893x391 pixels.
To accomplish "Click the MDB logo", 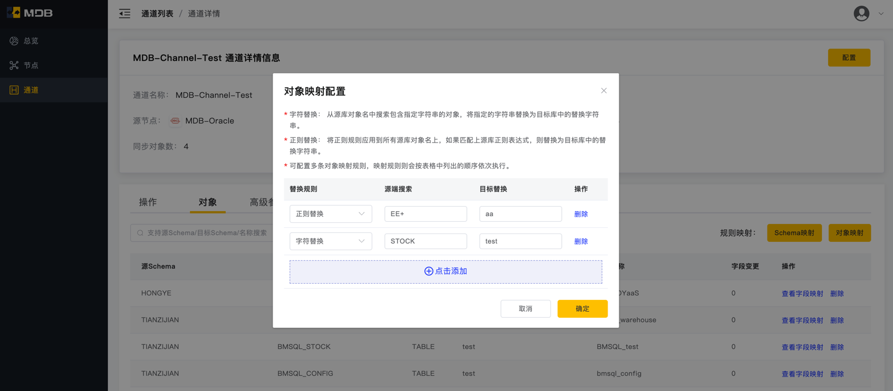I will coord(30,12).
